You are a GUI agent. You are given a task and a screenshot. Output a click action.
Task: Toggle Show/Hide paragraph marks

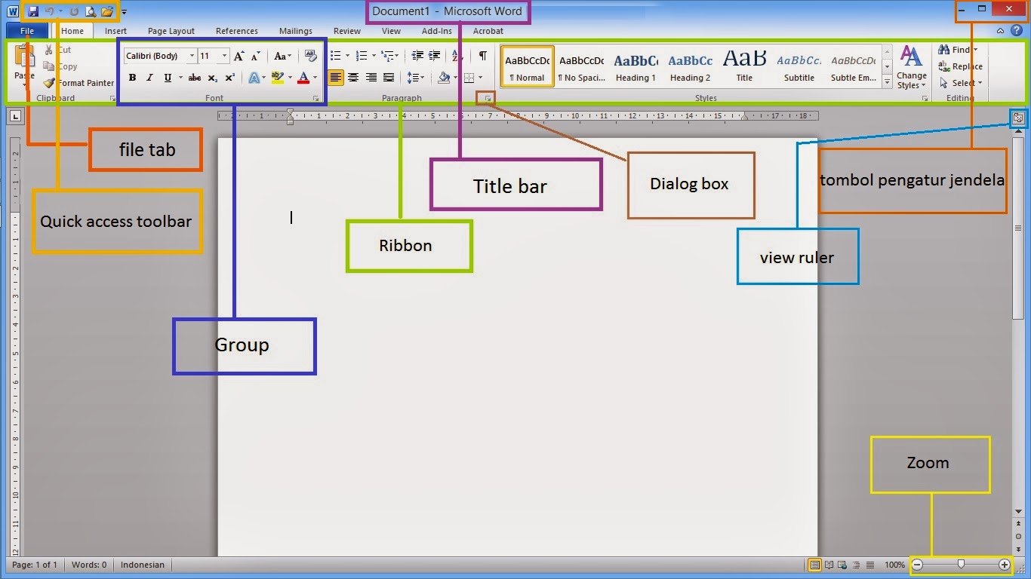(x=482, y=56)
